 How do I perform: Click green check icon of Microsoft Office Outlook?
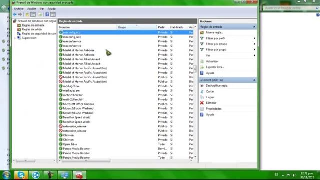(x=61, y=104)
